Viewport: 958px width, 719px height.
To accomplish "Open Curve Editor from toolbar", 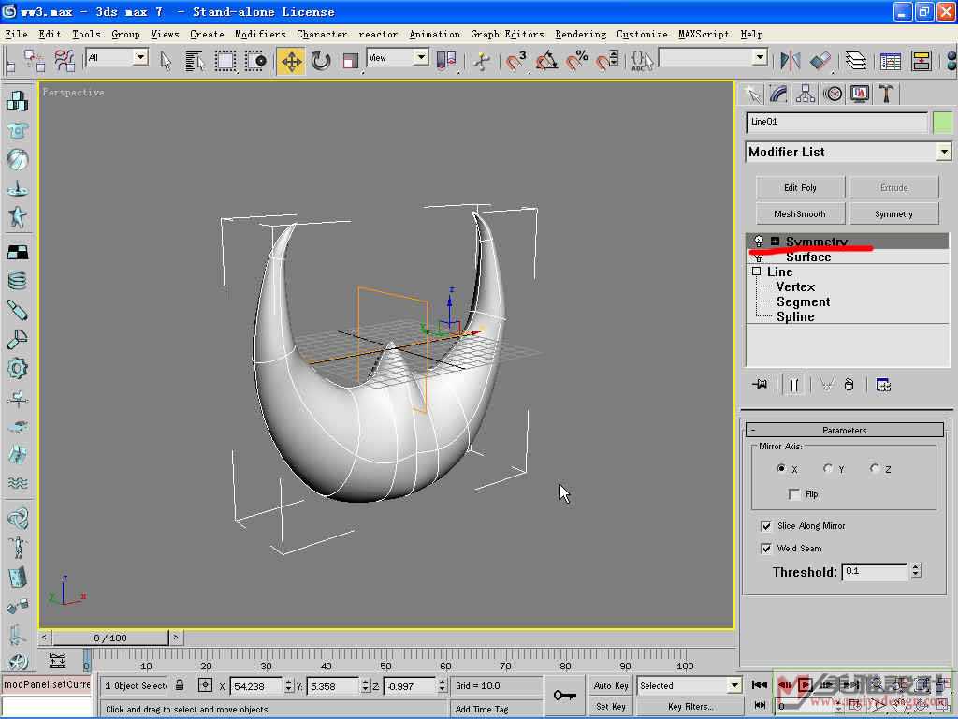I will click(x=891, y=61).
